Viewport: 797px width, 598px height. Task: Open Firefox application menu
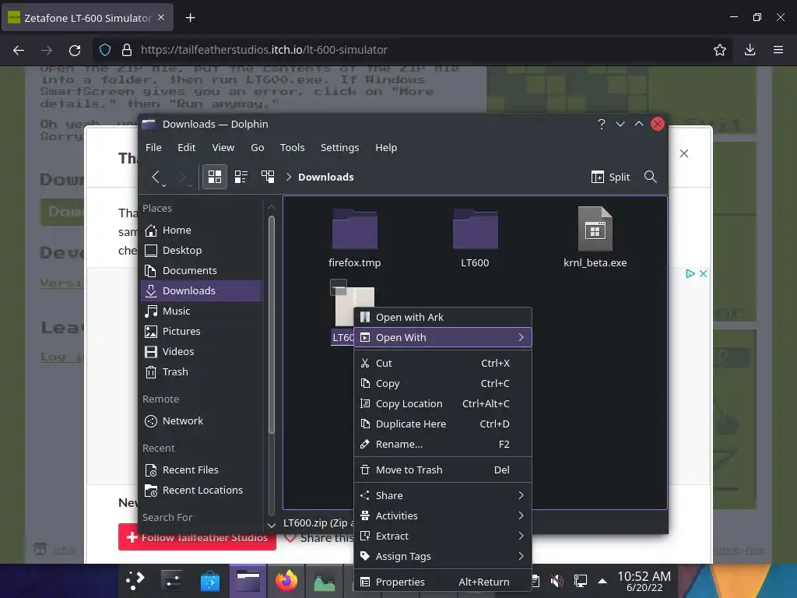[x=778, y=50]
